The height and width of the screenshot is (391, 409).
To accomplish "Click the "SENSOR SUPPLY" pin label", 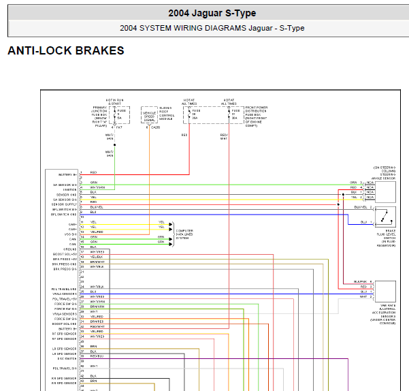I will tap(64, 204).
